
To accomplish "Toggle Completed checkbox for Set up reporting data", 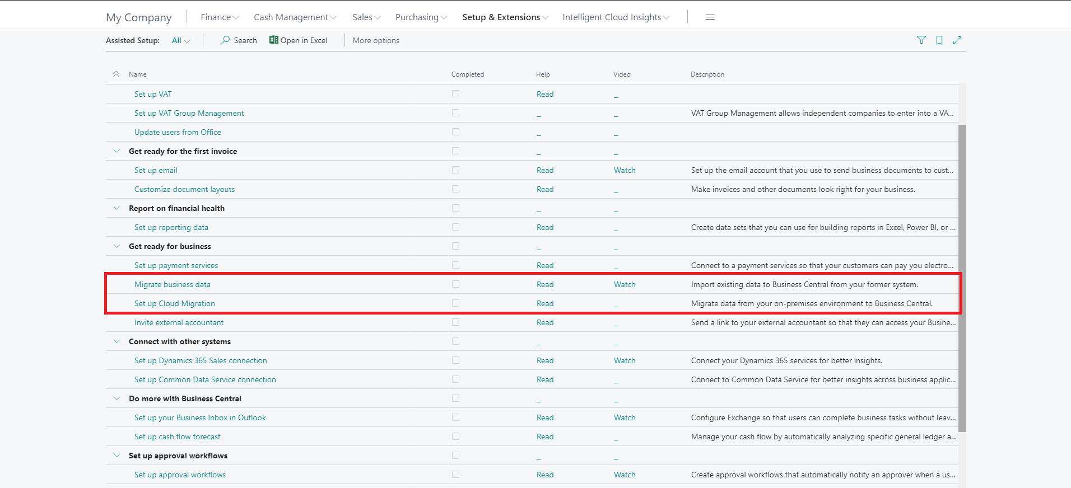I will click(455, 227).
